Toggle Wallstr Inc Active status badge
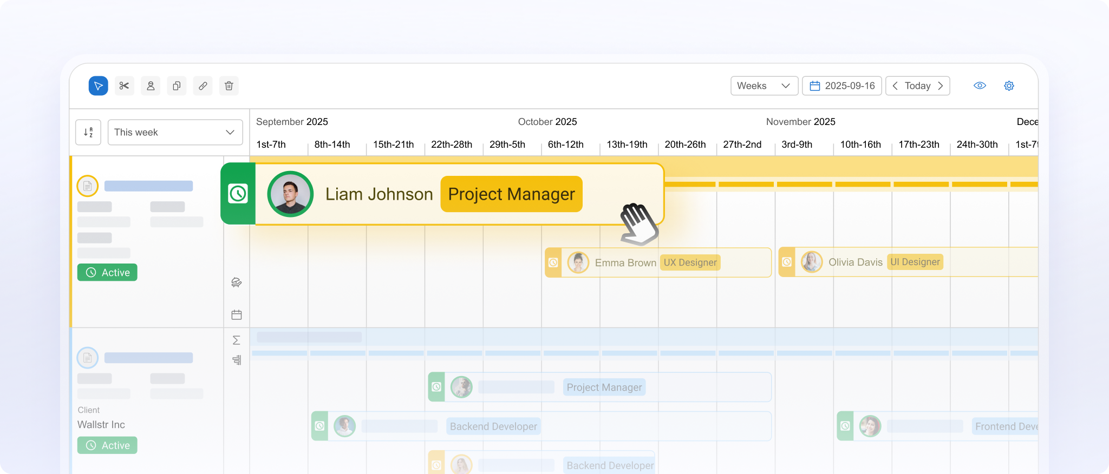 (x=107, y=445)
